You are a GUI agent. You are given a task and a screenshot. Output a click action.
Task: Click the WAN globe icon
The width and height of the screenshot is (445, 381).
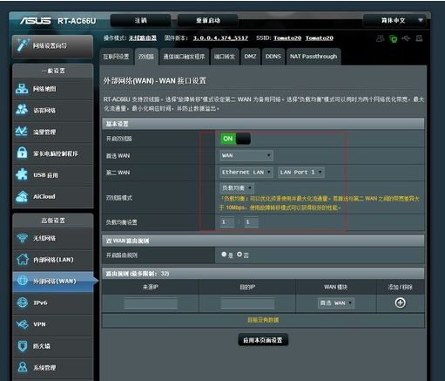23,281
